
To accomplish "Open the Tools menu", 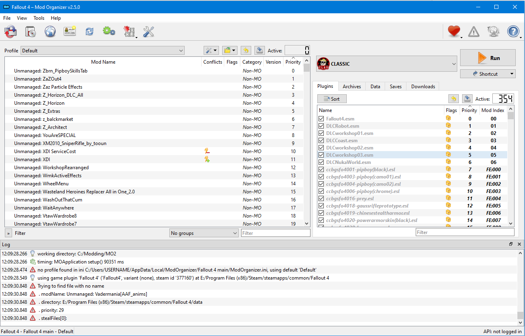I will (x=39, y=18).
